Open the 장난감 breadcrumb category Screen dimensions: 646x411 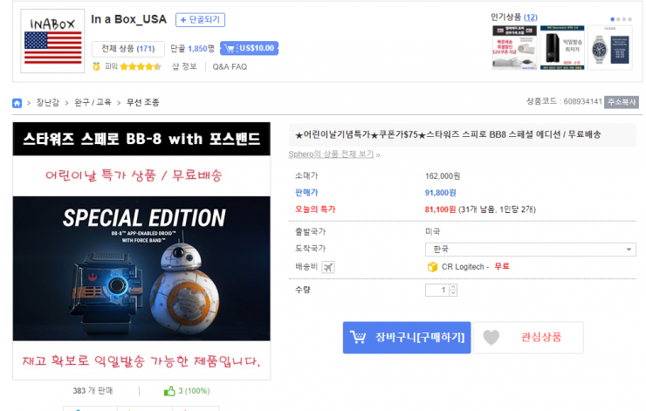(48, 103)
